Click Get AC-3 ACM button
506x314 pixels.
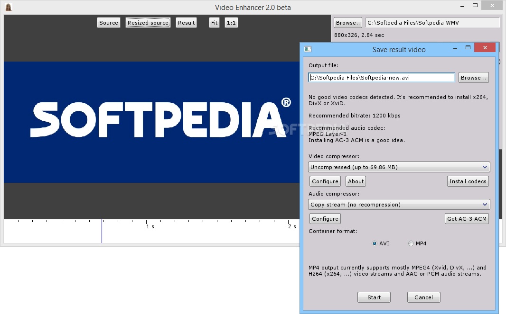pyautogui.click(x=467, y=218)
